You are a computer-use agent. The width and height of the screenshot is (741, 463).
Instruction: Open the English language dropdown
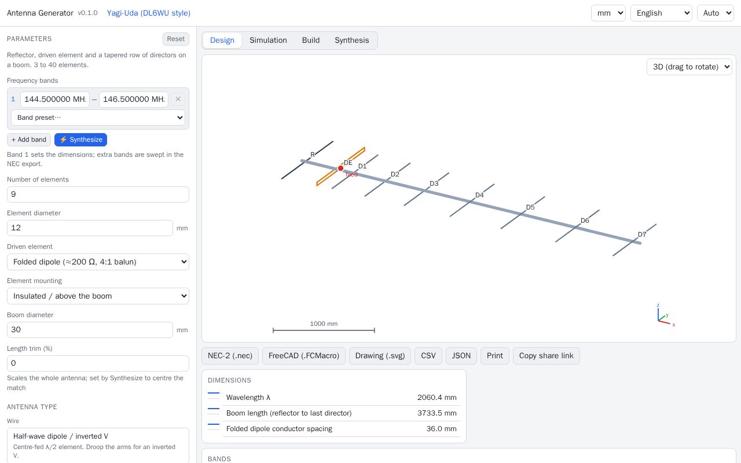[x=661, y=13]
